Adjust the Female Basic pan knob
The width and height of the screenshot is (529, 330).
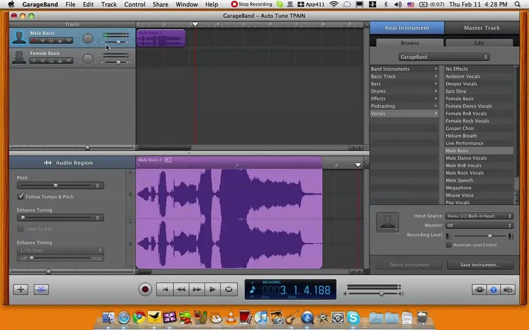tap(88, 59)
